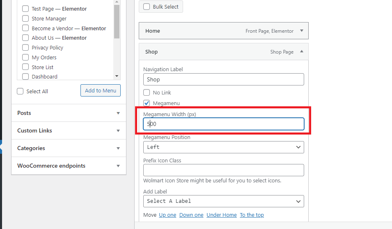Expand the Home menu item arrow
Screen dimensions: 392x229
click(x=302, y=31)
